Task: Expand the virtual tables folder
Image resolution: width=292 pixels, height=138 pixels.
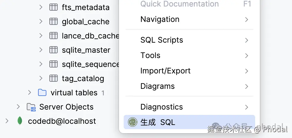Action: click(29, 93)
